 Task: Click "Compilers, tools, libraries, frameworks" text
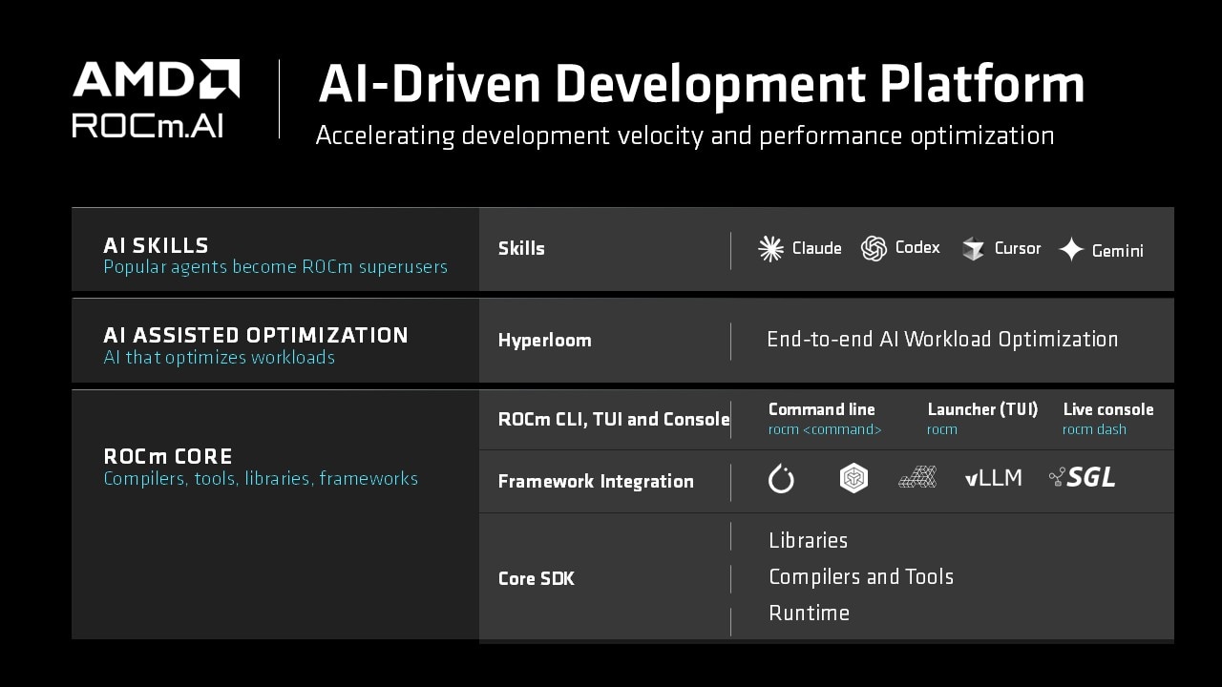(261, 479)
